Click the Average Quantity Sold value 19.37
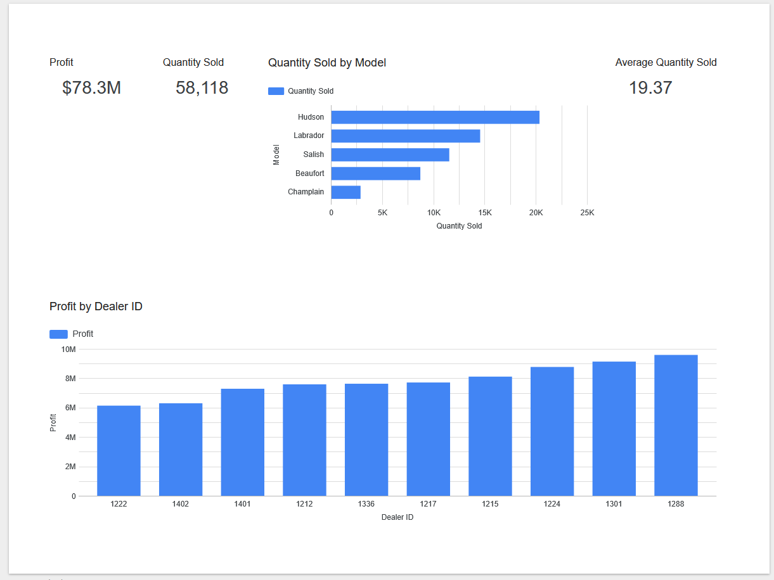Viewport: 774px width, 580px height. (x=650, y=88)
